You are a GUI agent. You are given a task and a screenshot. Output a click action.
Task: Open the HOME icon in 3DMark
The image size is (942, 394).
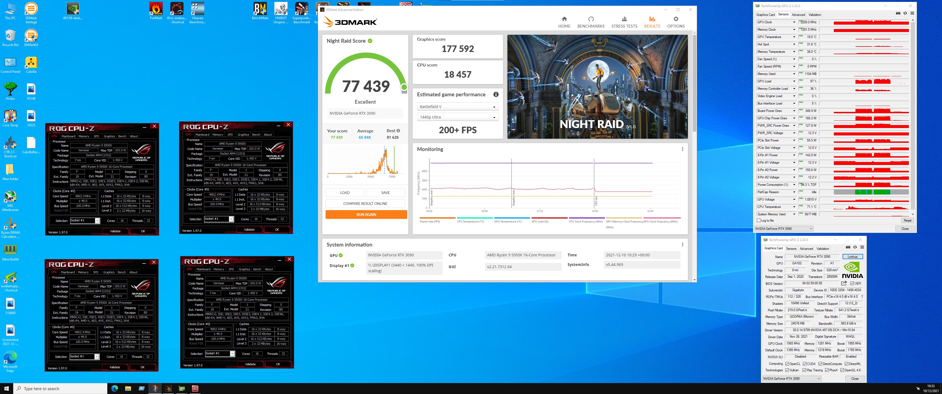[564, 19]
